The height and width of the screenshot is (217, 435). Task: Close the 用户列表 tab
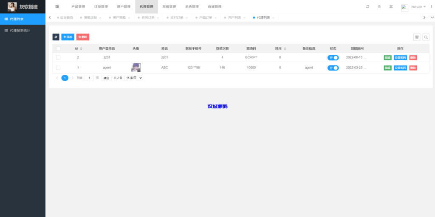pos(244,18)
